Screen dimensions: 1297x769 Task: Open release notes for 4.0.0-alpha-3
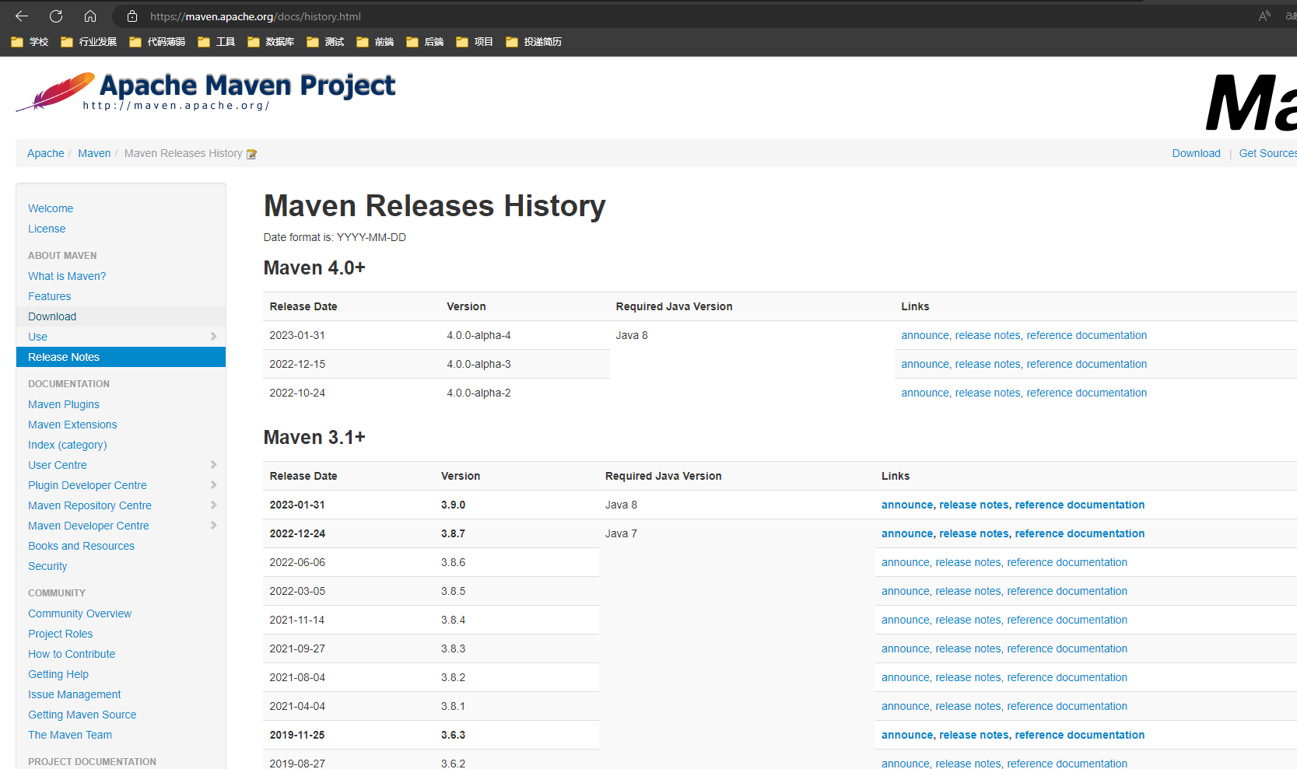coord(987,364)
